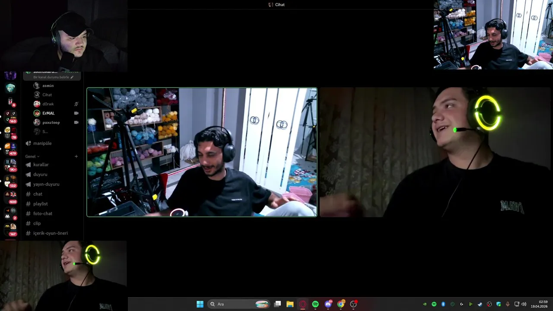Click the Windows Security shield tray icon
This screenshot has width=553, height=311.
coord(499,304)
